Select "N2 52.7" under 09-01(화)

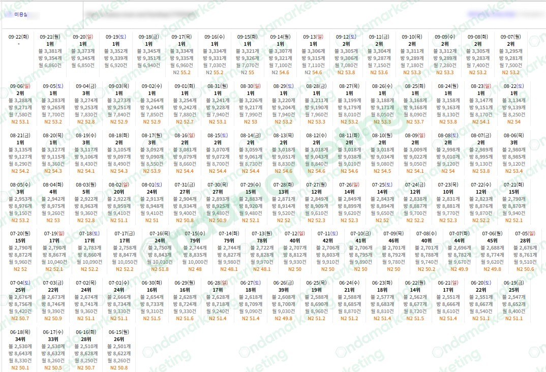tap(185, 122)
